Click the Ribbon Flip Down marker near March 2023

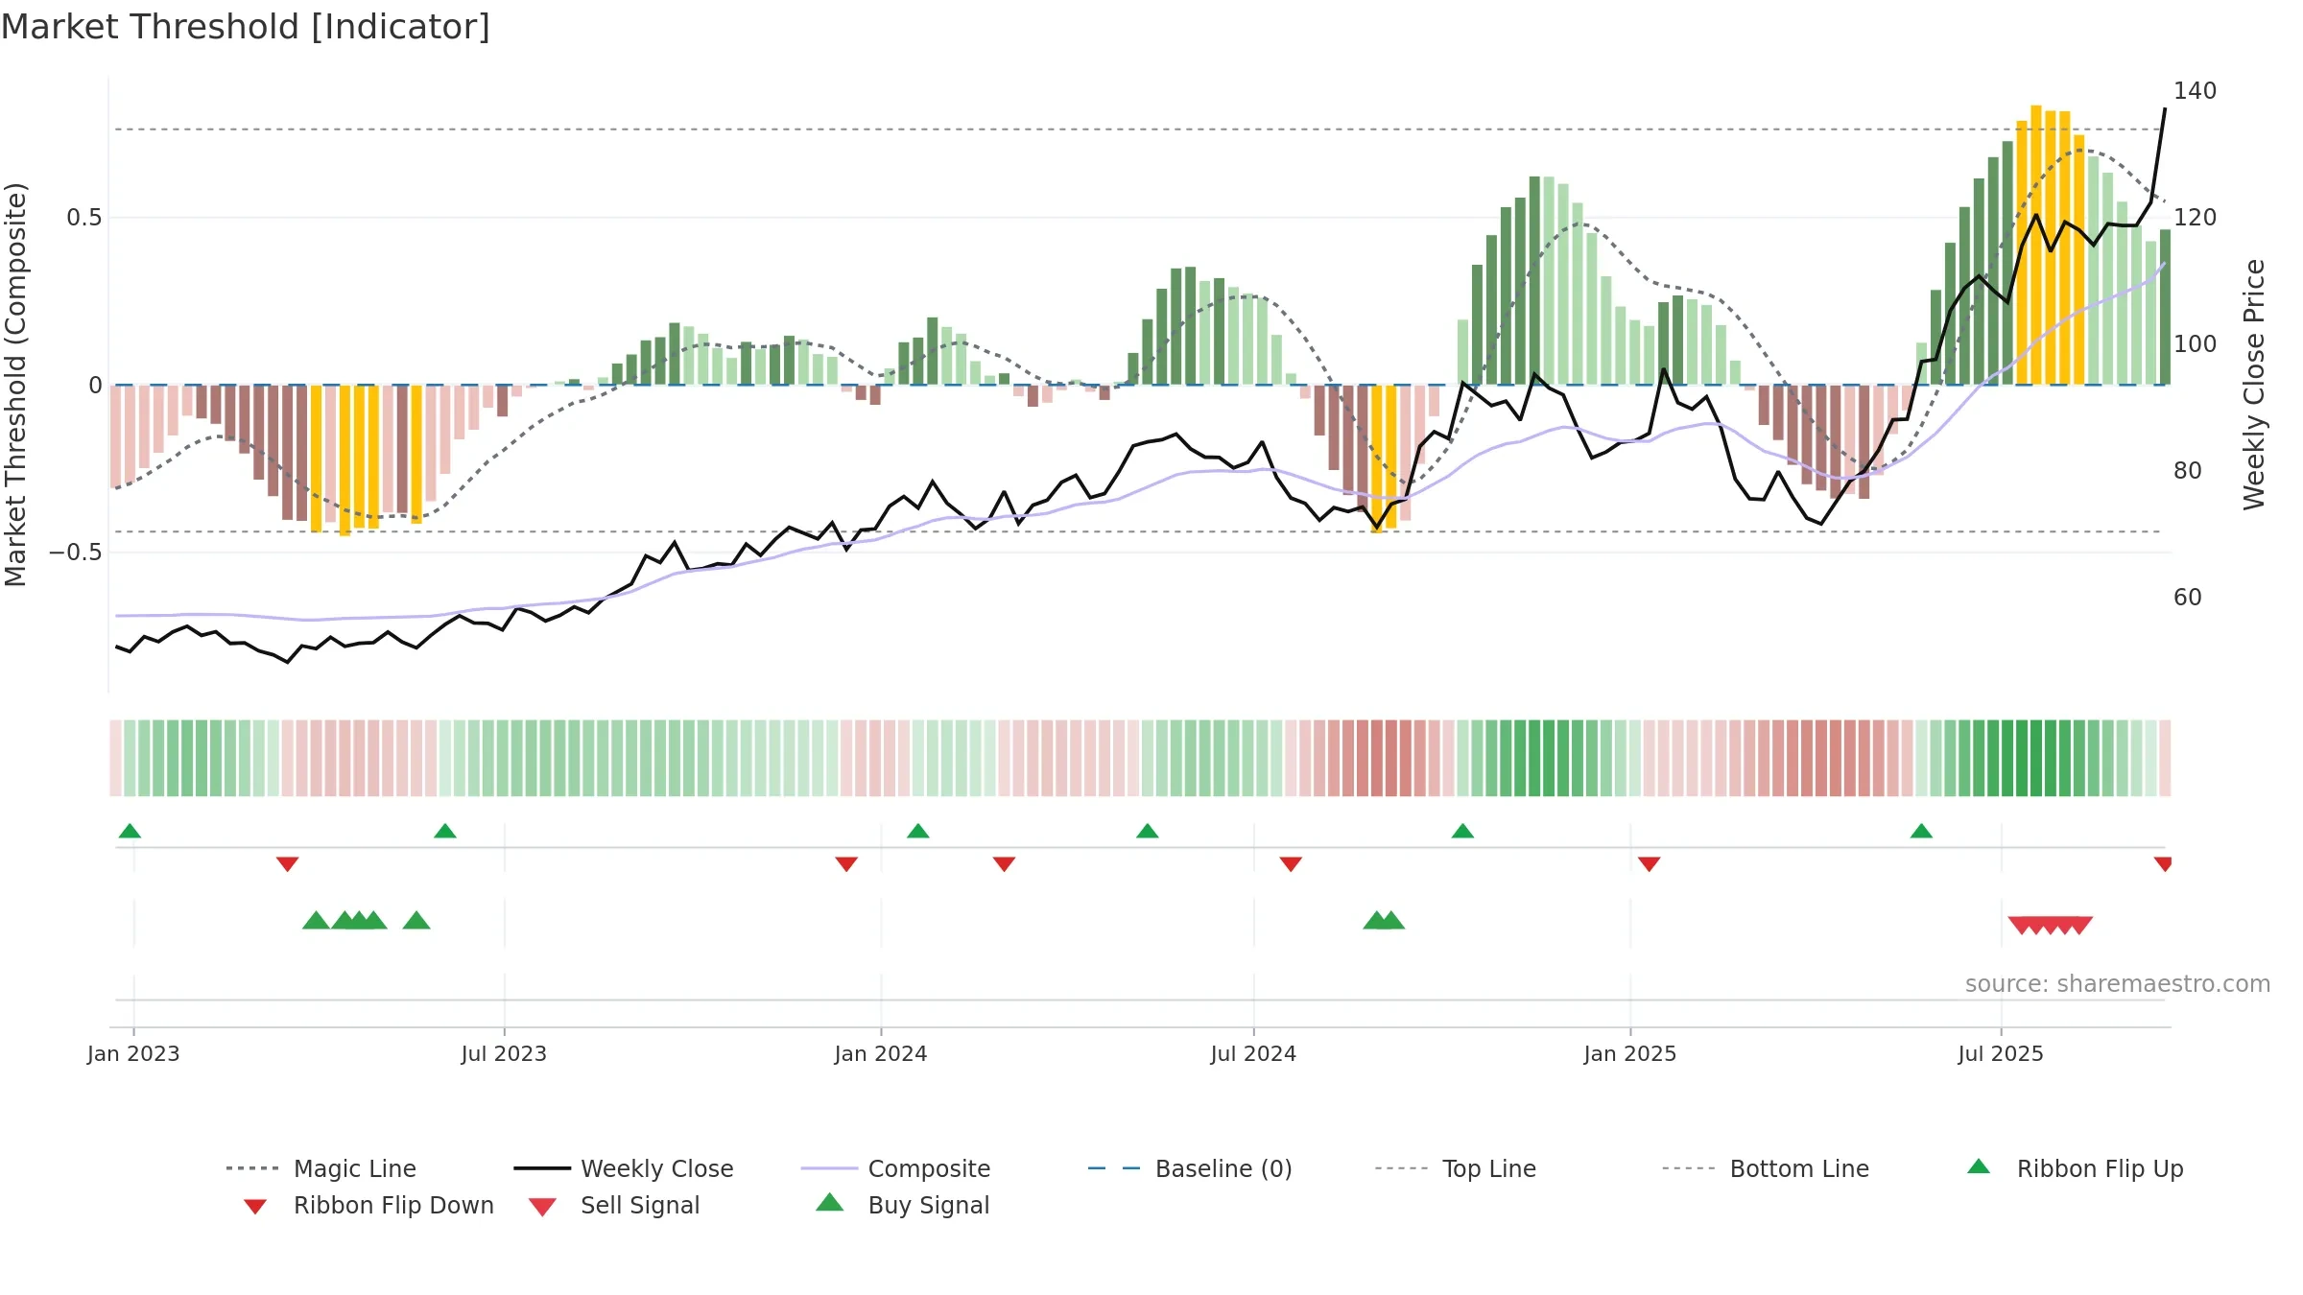[287, 864]
